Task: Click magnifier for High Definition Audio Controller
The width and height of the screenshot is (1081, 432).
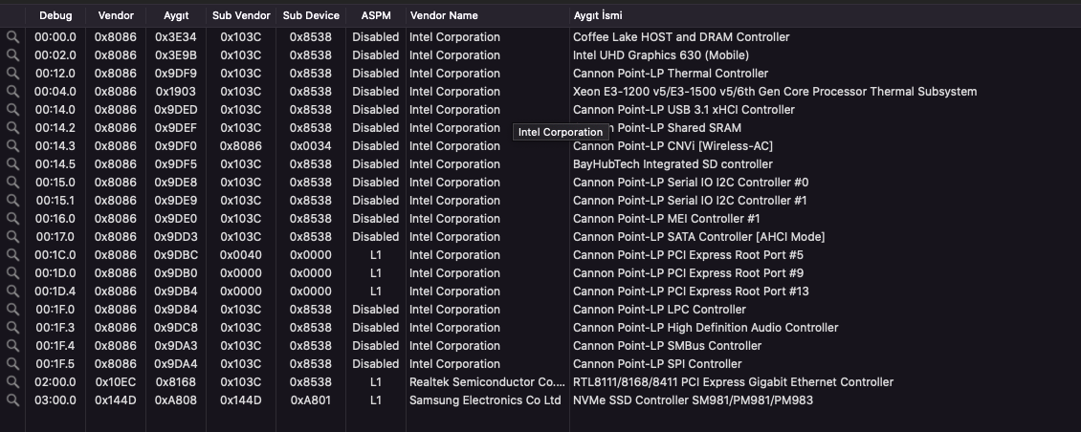Action: click(12, 328)
